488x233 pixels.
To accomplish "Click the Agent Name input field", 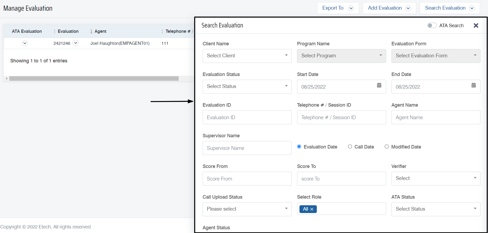I will 436,117.
